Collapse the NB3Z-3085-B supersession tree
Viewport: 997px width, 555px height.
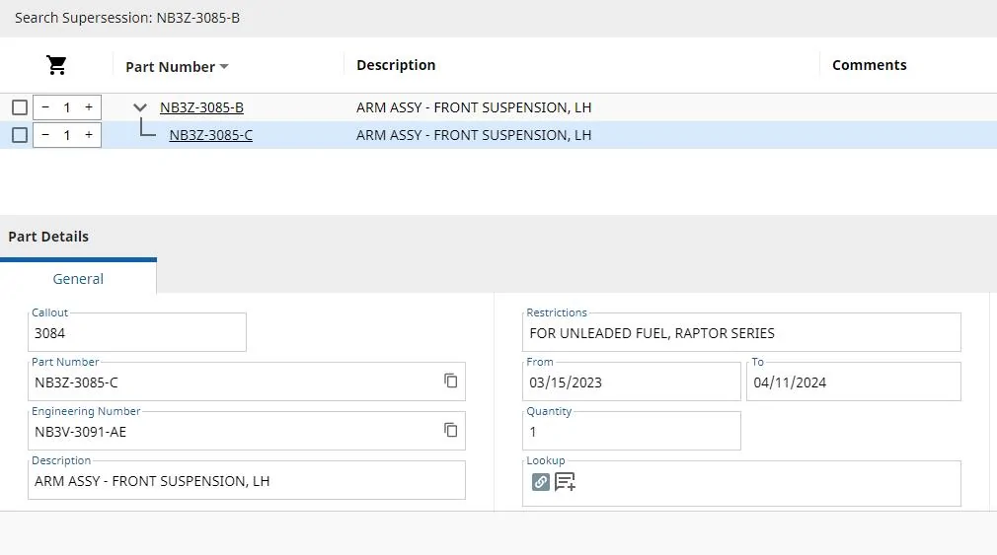(x=140, y=107)
